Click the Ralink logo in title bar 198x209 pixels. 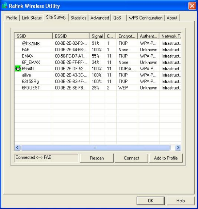tap(5, 5)
